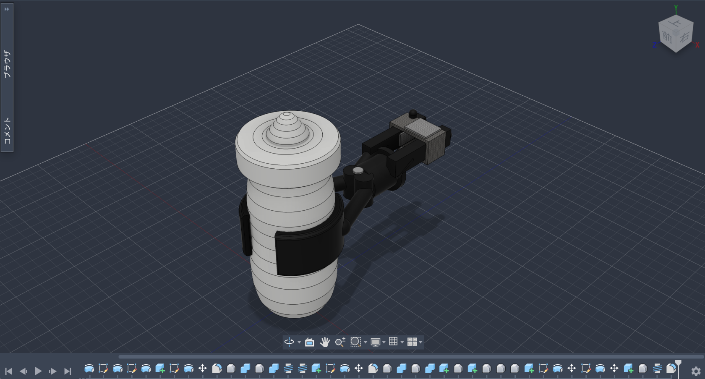705x379 pixels.
Task: Jump to the beginning of the timeline
Action: pos(8,371)
